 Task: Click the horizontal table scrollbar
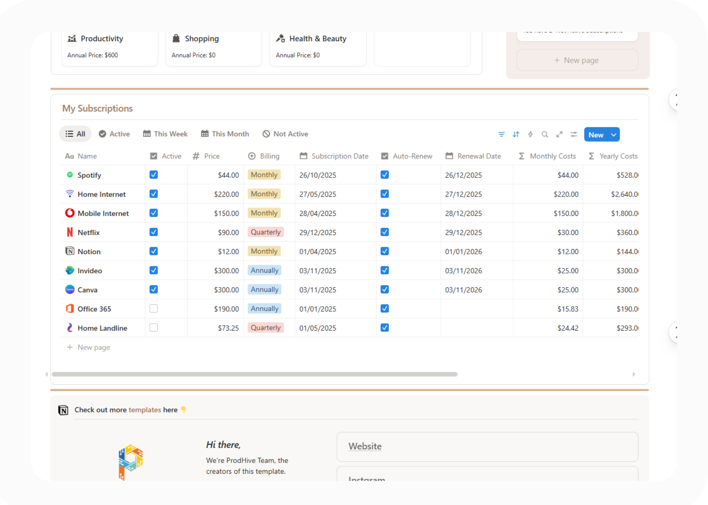[x=254, y=374]
